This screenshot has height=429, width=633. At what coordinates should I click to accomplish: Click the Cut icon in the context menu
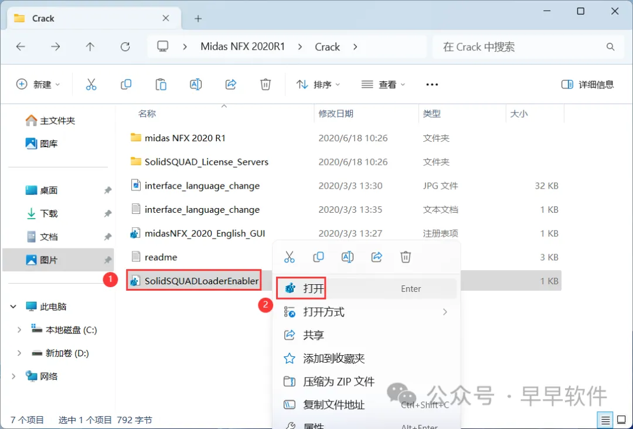[x=290, y=257]
